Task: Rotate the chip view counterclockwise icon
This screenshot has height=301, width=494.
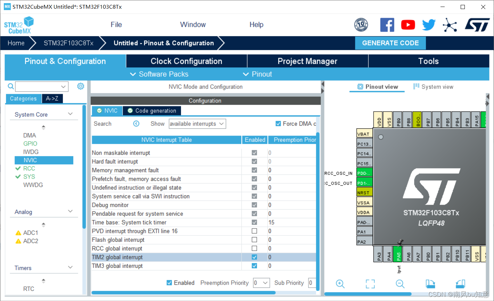Action: coord(460,284)
